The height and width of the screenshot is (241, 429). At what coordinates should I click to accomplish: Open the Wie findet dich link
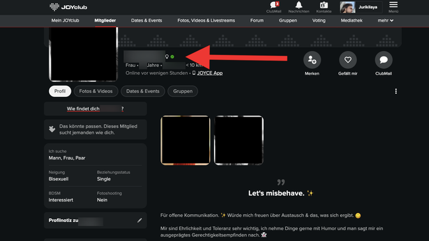coord(95,109)
